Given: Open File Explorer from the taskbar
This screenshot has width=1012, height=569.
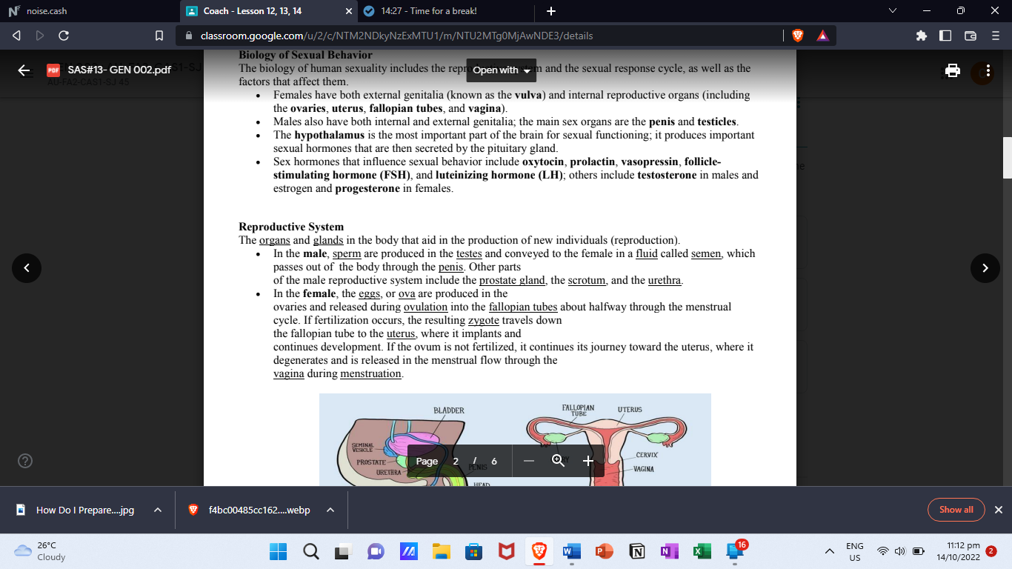Looking at the screenshot, I should click(442, 551).
